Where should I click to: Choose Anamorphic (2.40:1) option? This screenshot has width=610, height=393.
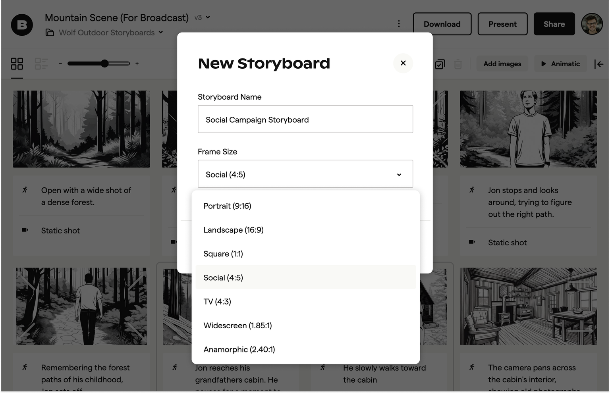(239, 349)
